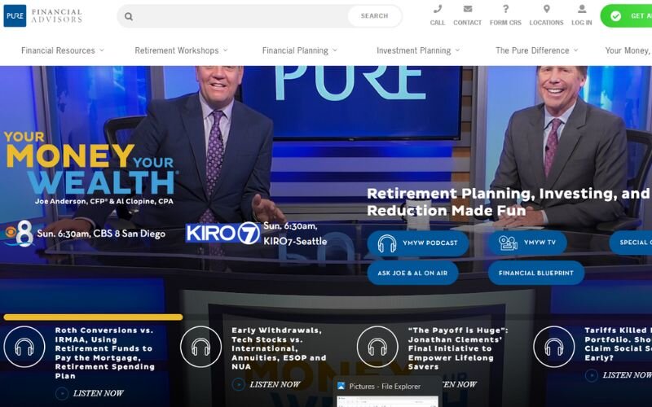Screen dimensions: 652x407
Task: Click Retirement Planning, Investing headline
Action: pyautogui.click(x=509, y=202)
